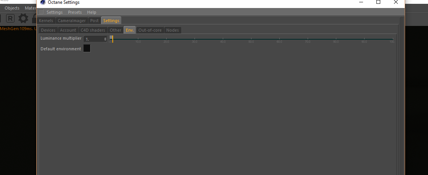Switch to the Post tab

click(94, 21)
